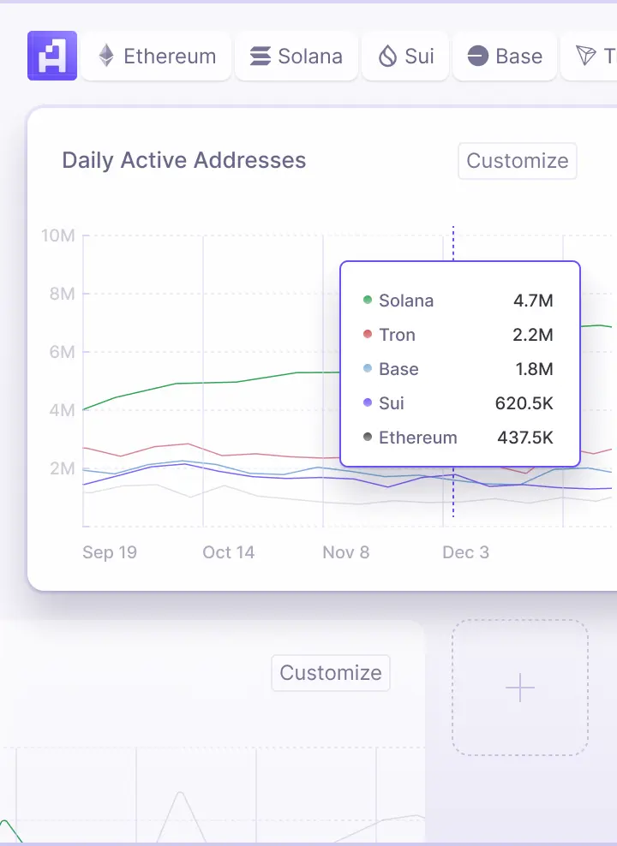Click the Base circle icon
Viewport: 617px width, 846px height.
[x=477, y=57]
